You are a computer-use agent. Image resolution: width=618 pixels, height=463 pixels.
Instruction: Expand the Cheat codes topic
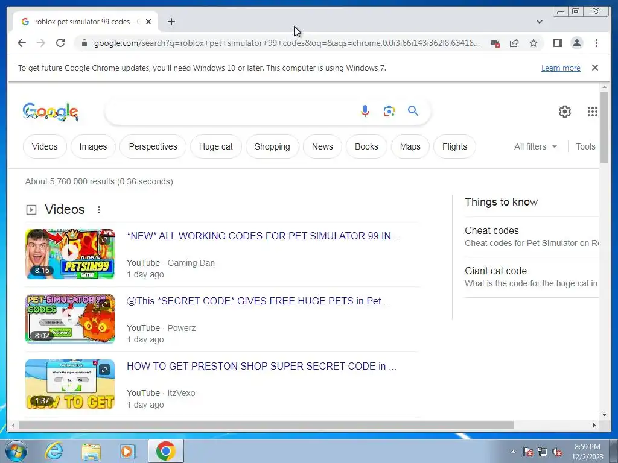pos(531,236)
